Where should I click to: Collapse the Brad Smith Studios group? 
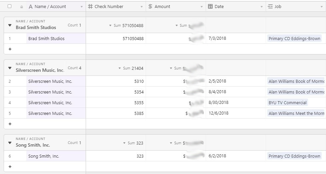pos(10,25)
